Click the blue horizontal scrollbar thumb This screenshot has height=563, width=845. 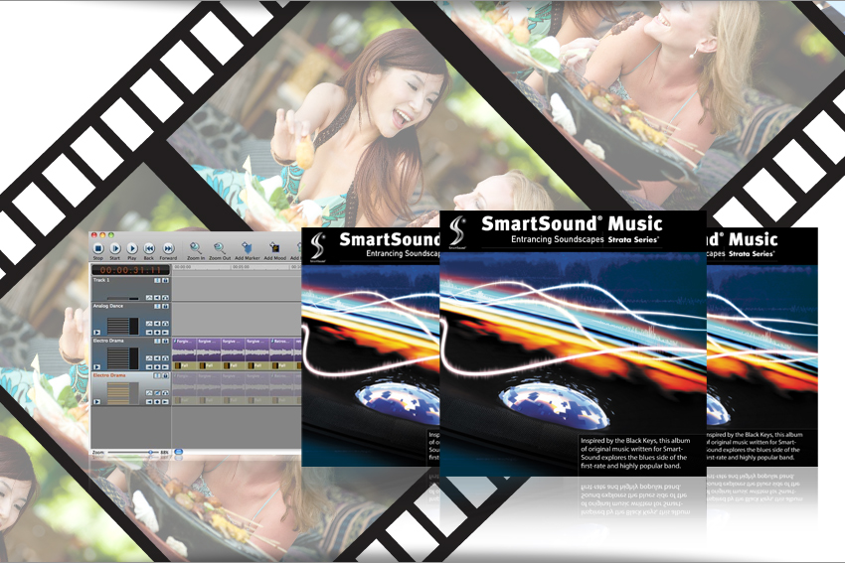[179, 451]
